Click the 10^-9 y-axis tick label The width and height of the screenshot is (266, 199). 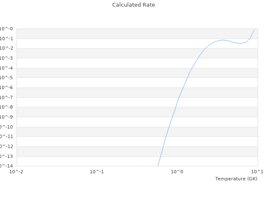(x=7, y=117)
